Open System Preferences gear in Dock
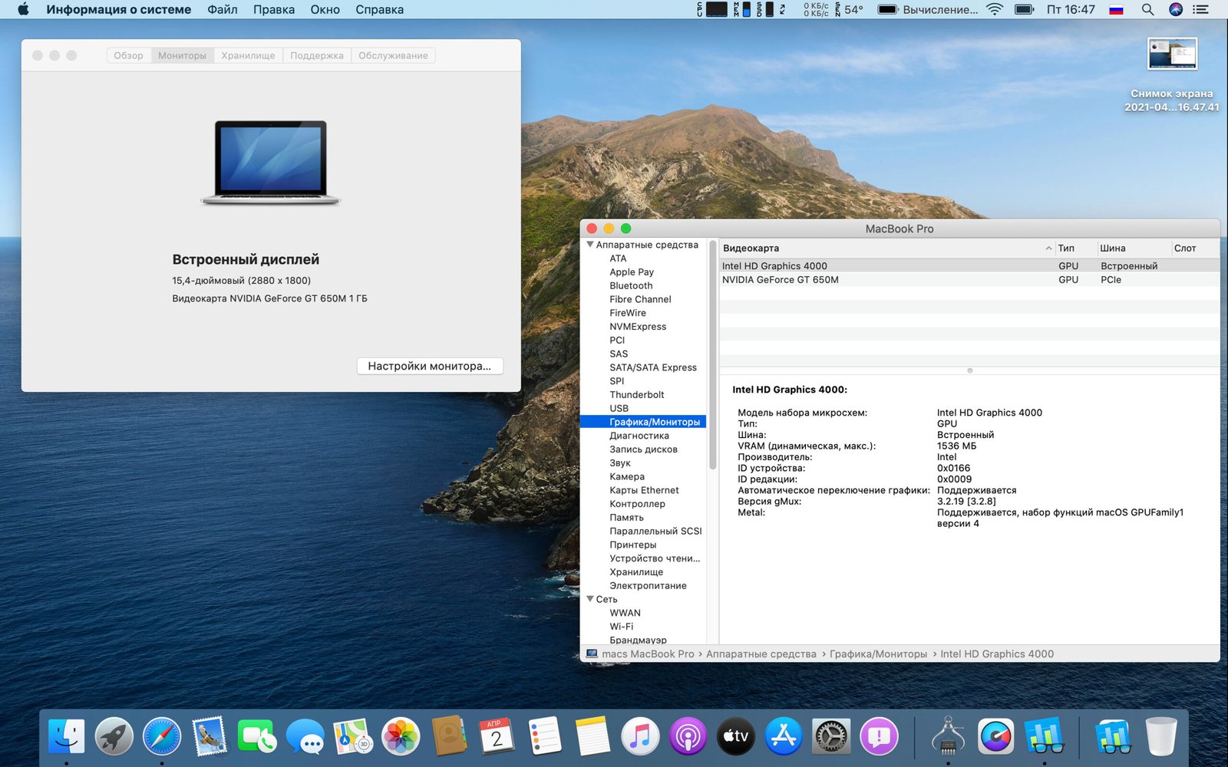Image resolution: width=1228 pixels, height=767 pixels. [831, 737]
